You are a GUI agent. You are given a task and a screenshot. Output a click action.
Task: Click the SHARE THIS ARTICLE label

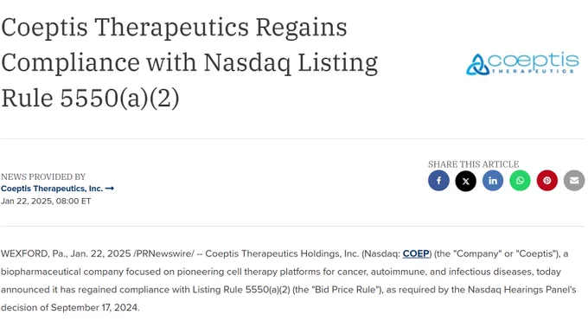click(473, 164)
